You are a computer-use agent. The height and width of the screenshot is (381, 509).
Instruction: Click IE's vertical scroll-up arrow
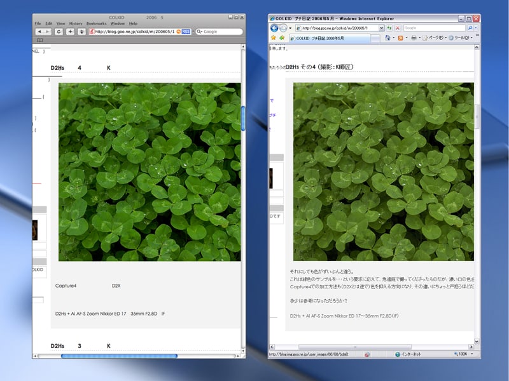pos(477,47)
